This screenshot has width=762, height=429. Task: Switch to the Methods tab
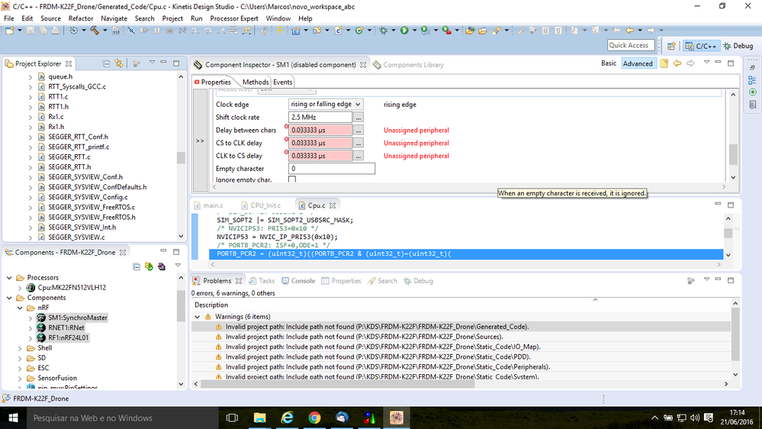(255, 82)
